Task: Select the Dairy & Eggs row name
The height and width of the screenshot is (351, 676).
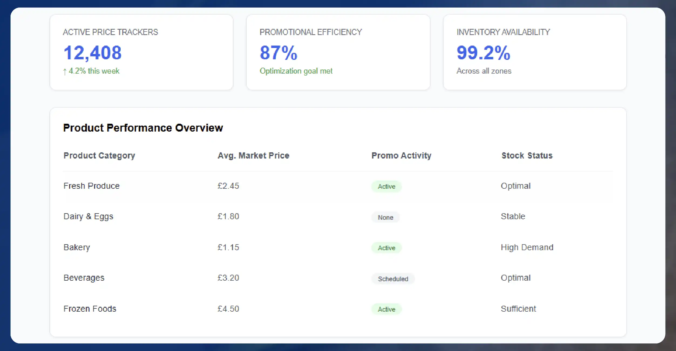Action: (88, 217)
